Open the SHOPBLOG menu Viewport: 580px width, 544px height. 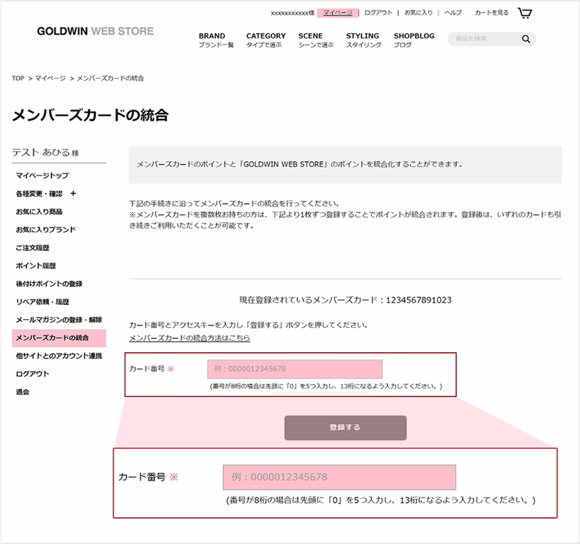point(413,40)
